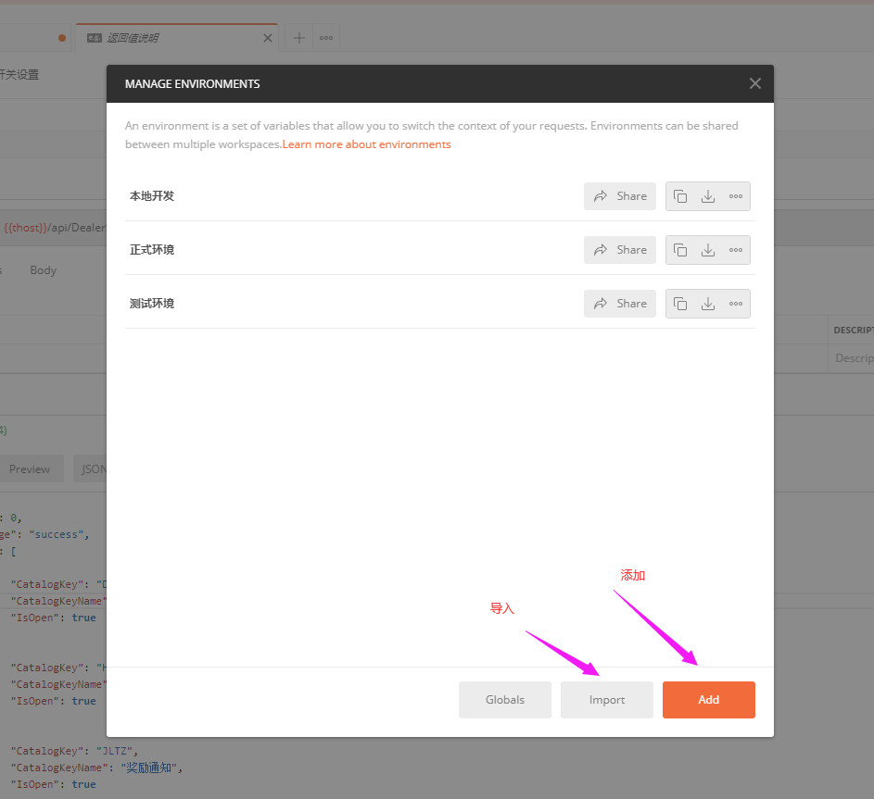Open more actions for 正式环境
Viewport: 874px width, 799px height.
click(736, 250)
